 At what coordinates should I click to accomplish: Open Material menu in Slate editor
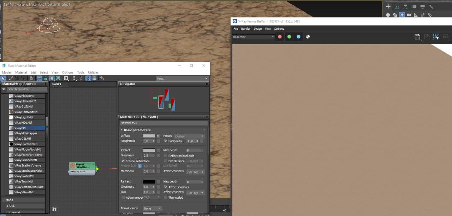[21, 72]
